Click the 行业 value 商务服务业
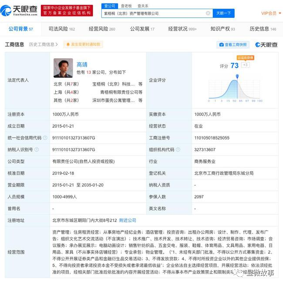283x285 pixels. (205, 162)
